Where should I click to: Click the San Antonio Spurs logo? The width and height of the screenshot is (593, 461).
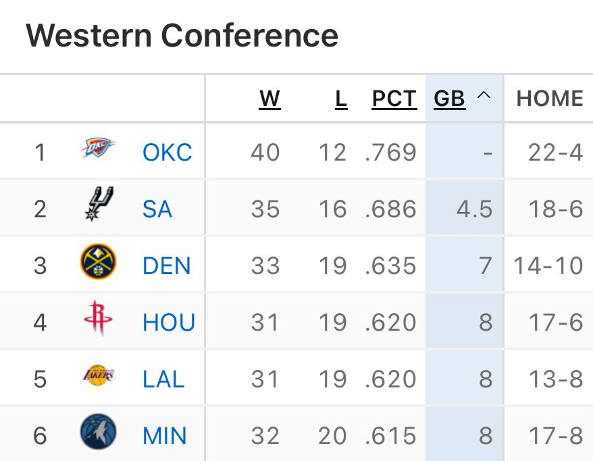coord(99,203)
